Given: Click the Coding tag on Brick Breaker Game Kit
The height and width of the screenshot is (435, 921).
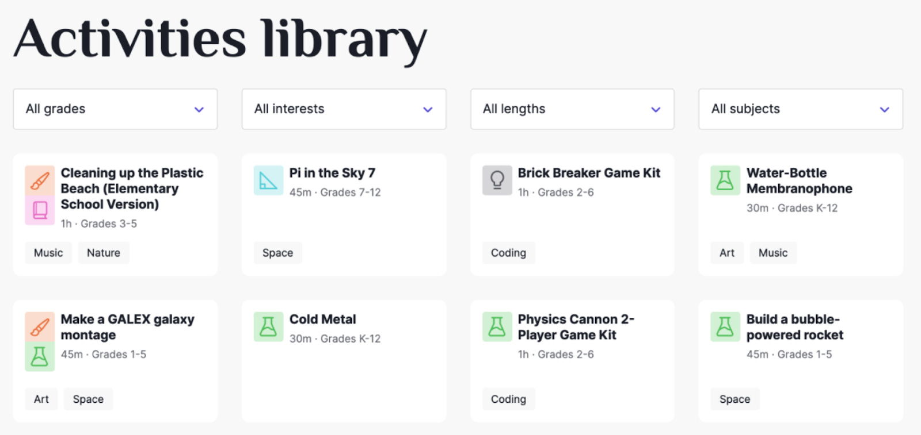Looking at the screenshot, I should tap(508, 253).
